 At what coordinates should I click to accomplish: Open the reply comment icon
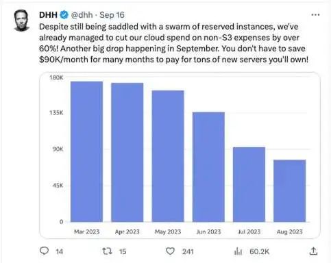pos(44,251)
